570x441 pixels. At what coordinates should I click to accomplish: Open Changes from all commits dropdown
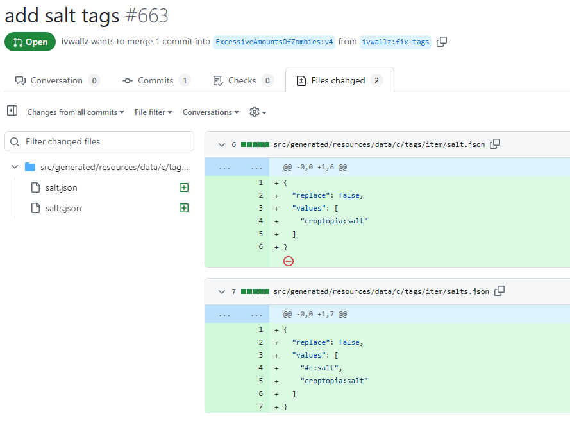[76, 112]
